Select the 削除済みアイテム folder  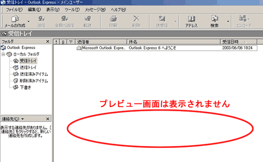pos(34,81)
